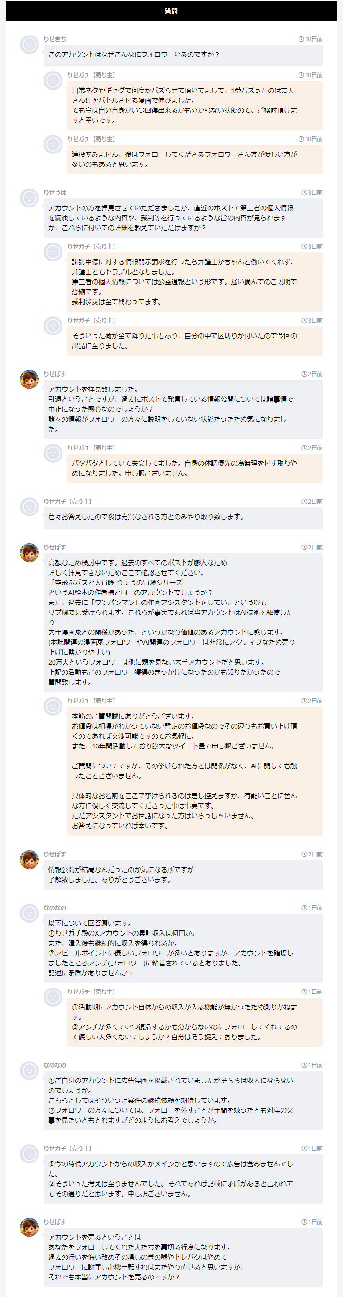Viewport: 343px width, 1297px height.
Task: Click りせきち's avatar icon on first question
Action: 29,45
